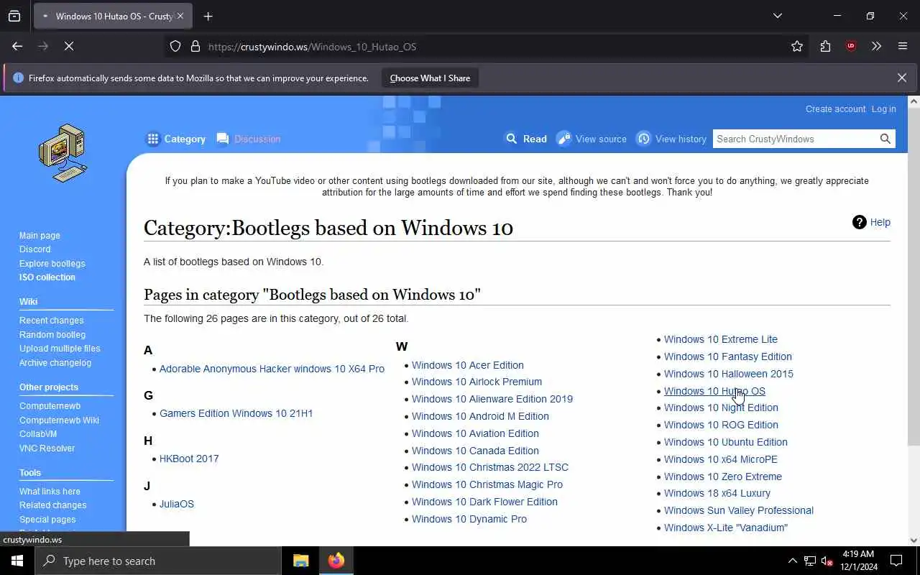920x575 pixels.
Task: Open Firefox recent browsing view icon
Action: click(x=14, y=16)
